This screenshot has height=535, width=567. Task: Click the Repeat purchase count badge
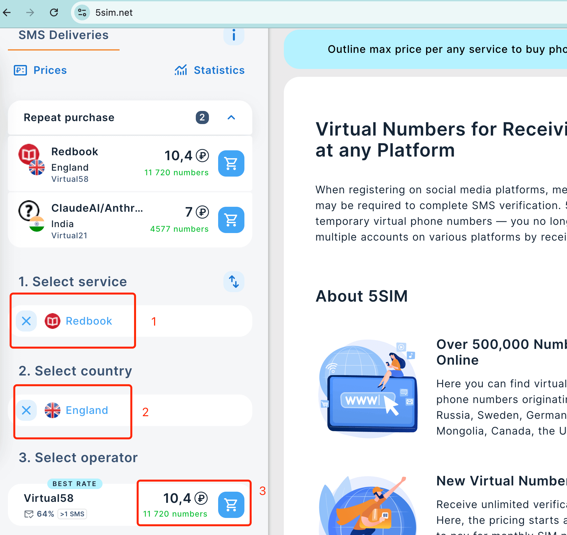[x=202, y=118]
